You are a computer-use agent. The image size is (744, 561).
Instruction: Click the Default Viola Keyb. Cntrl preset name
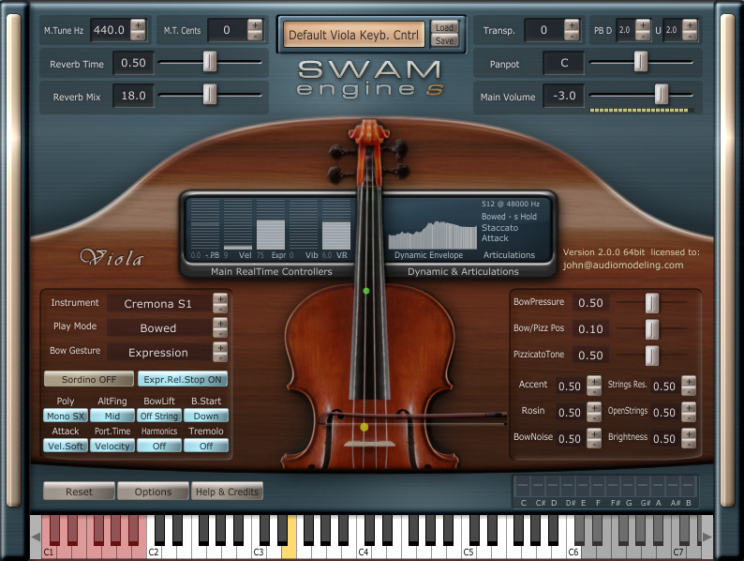coord(353,35)
